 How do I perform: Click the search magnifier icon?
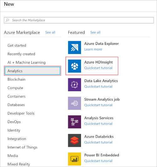pyautogui.click(x=7, y=20)
